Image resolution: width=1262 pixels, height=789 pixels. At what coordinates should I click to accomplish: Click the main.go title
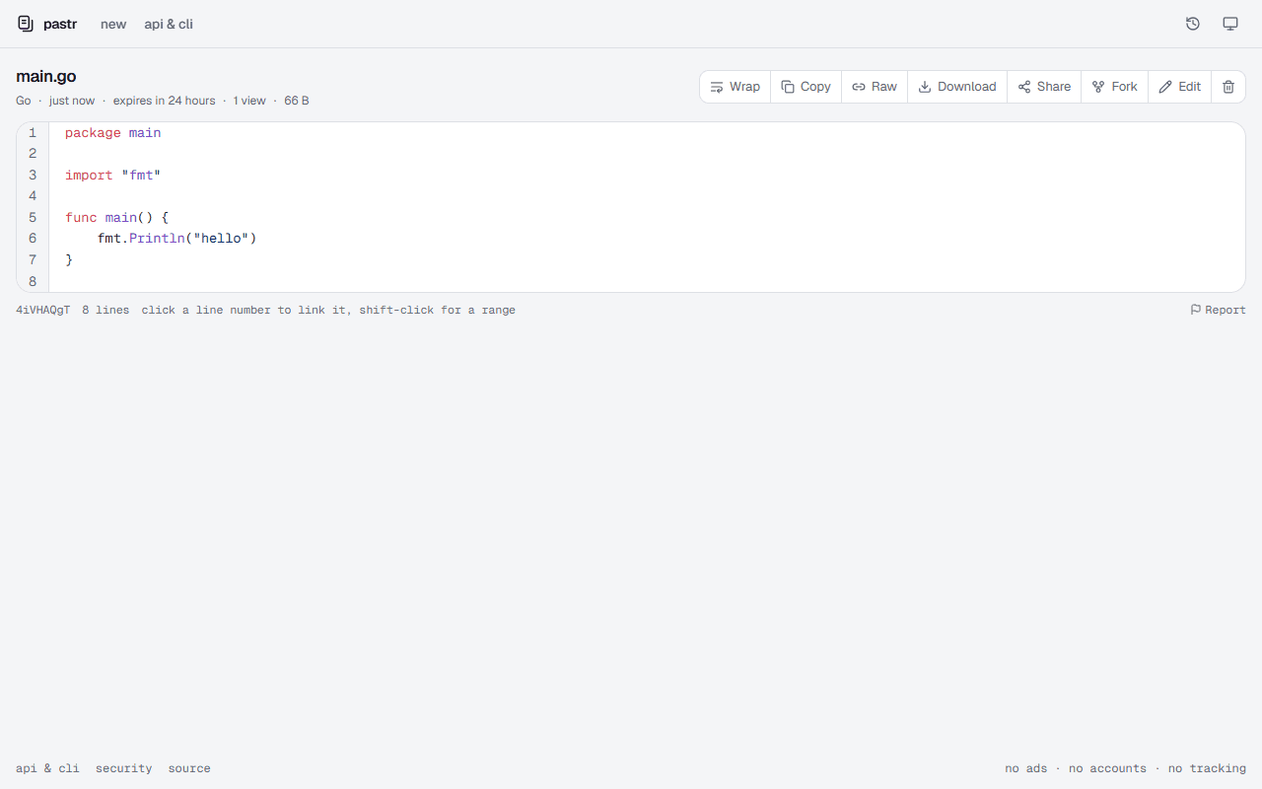click(46, 76)
